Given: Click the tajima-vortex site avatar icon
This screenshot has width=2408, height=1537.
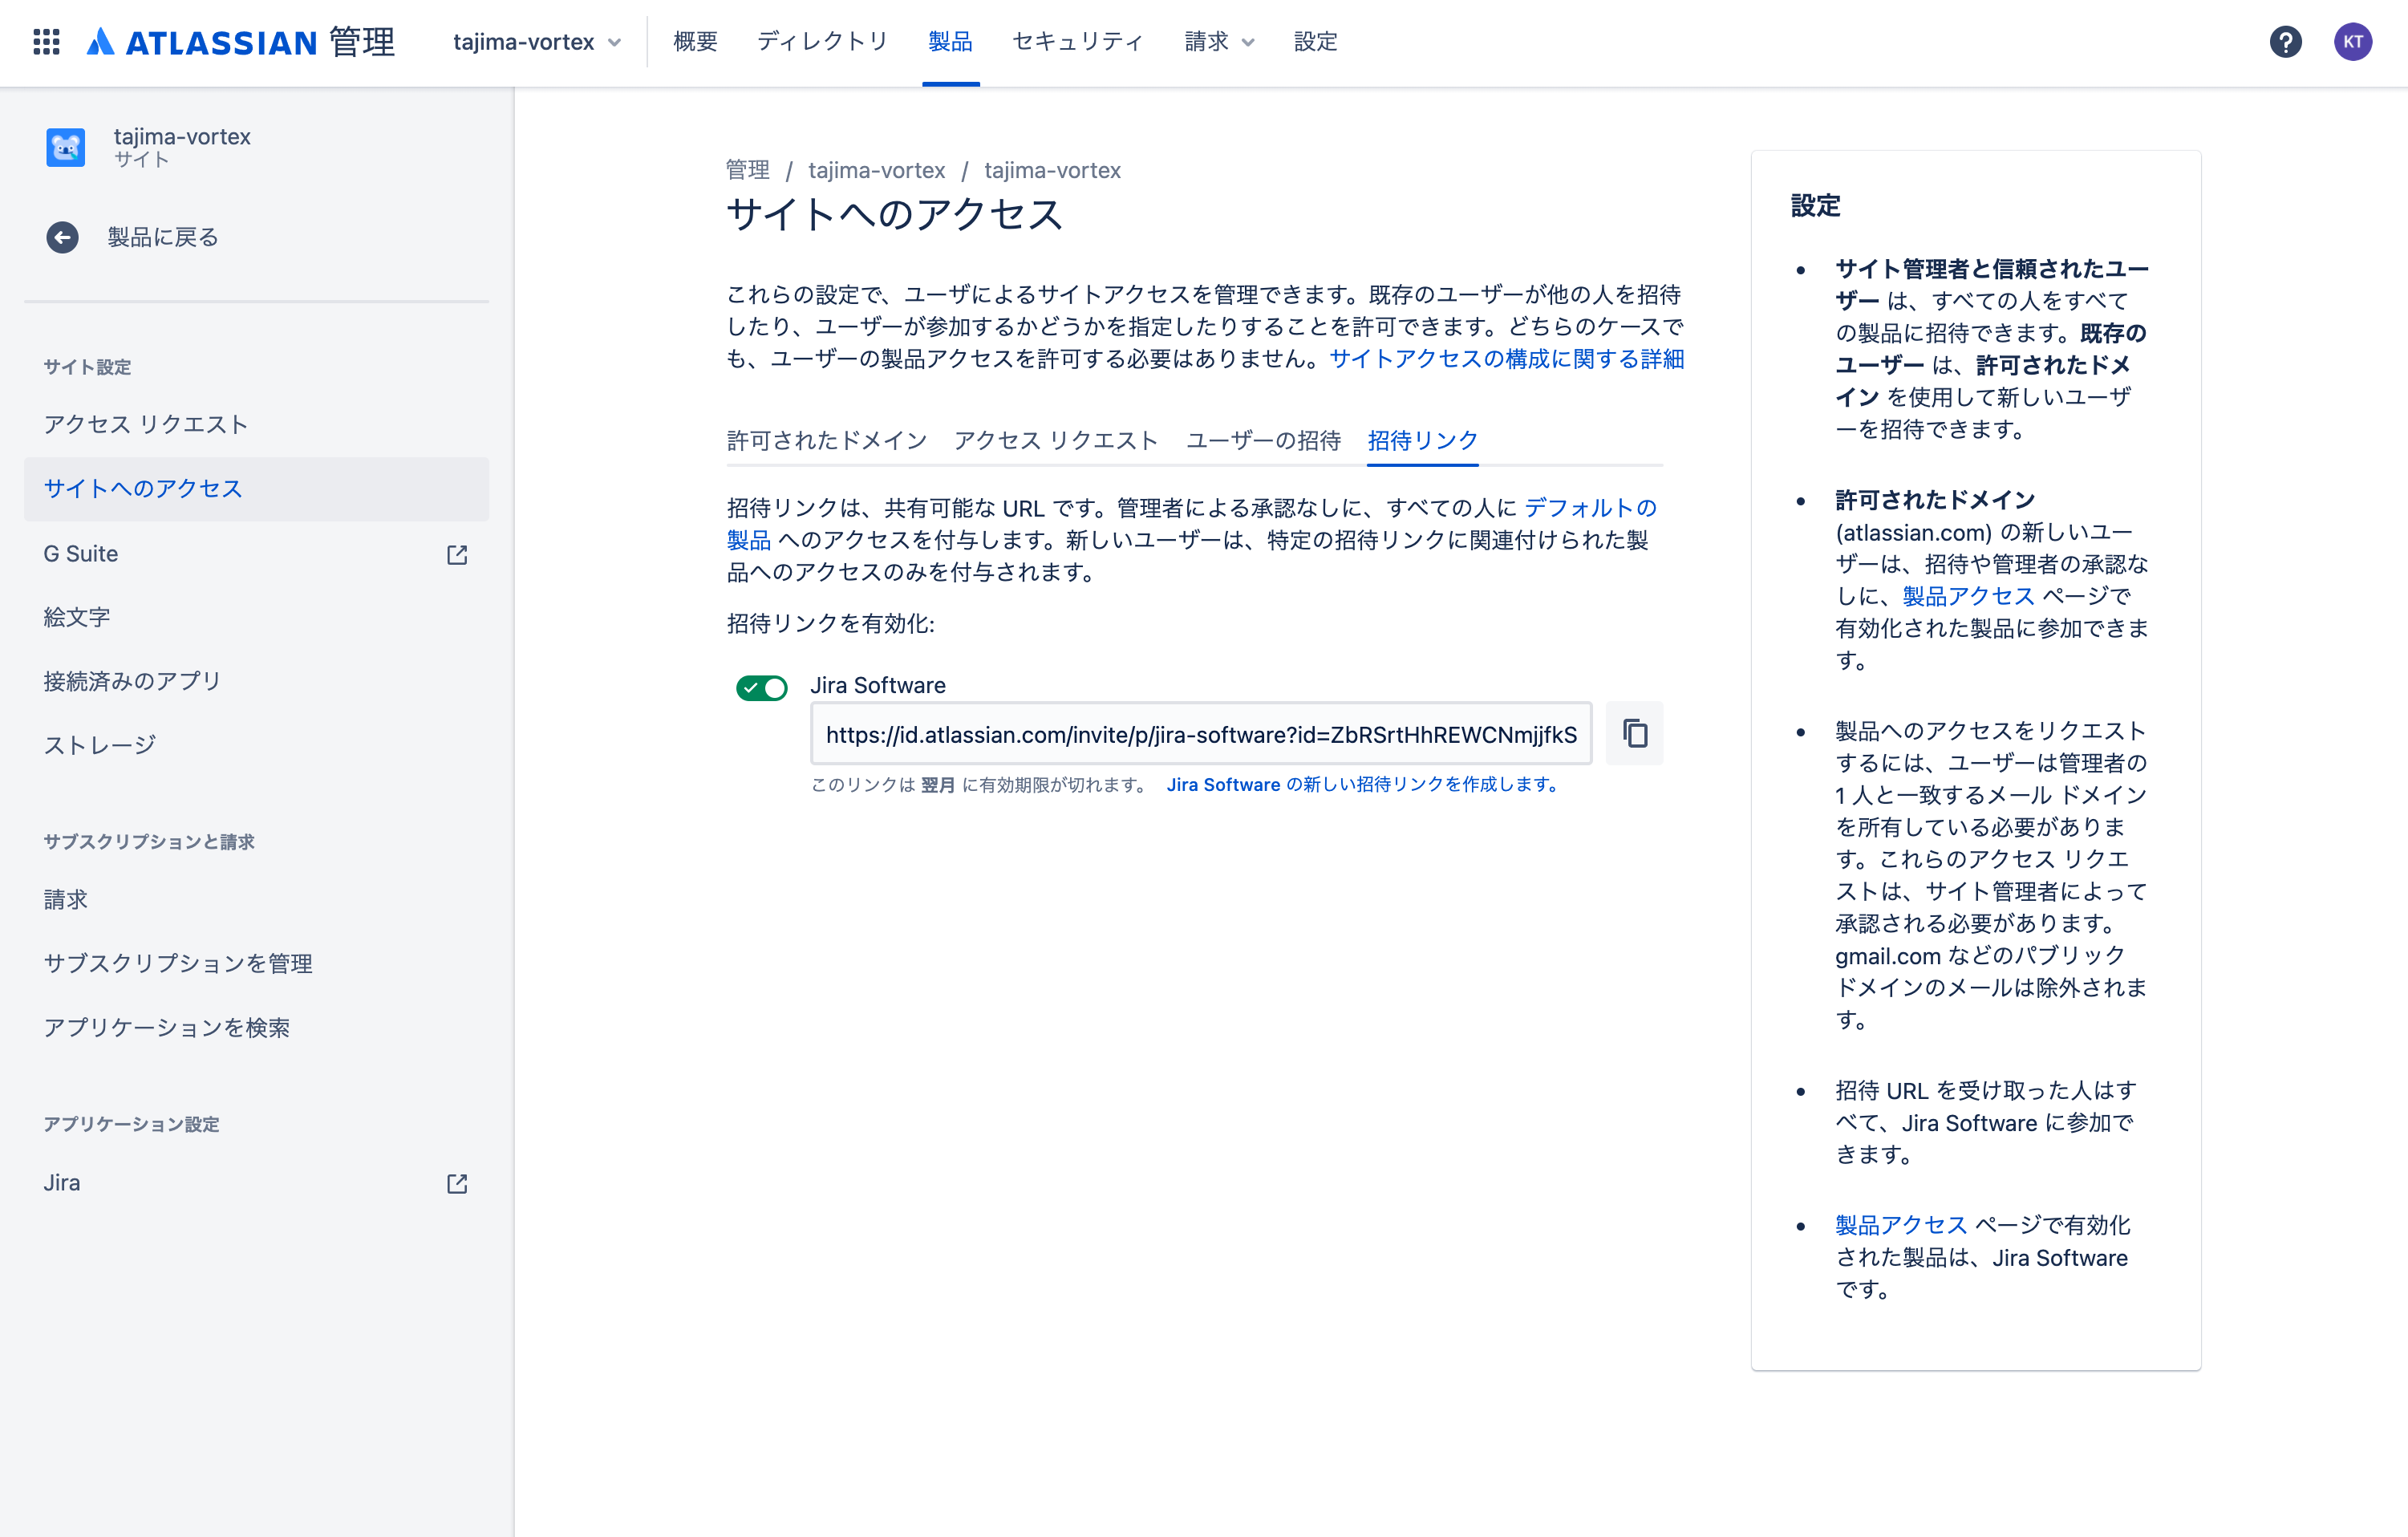Looking at the screenshot, I should [66, 147].
